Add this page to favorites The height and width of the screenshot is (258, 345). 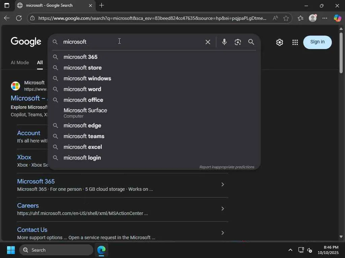286,18
